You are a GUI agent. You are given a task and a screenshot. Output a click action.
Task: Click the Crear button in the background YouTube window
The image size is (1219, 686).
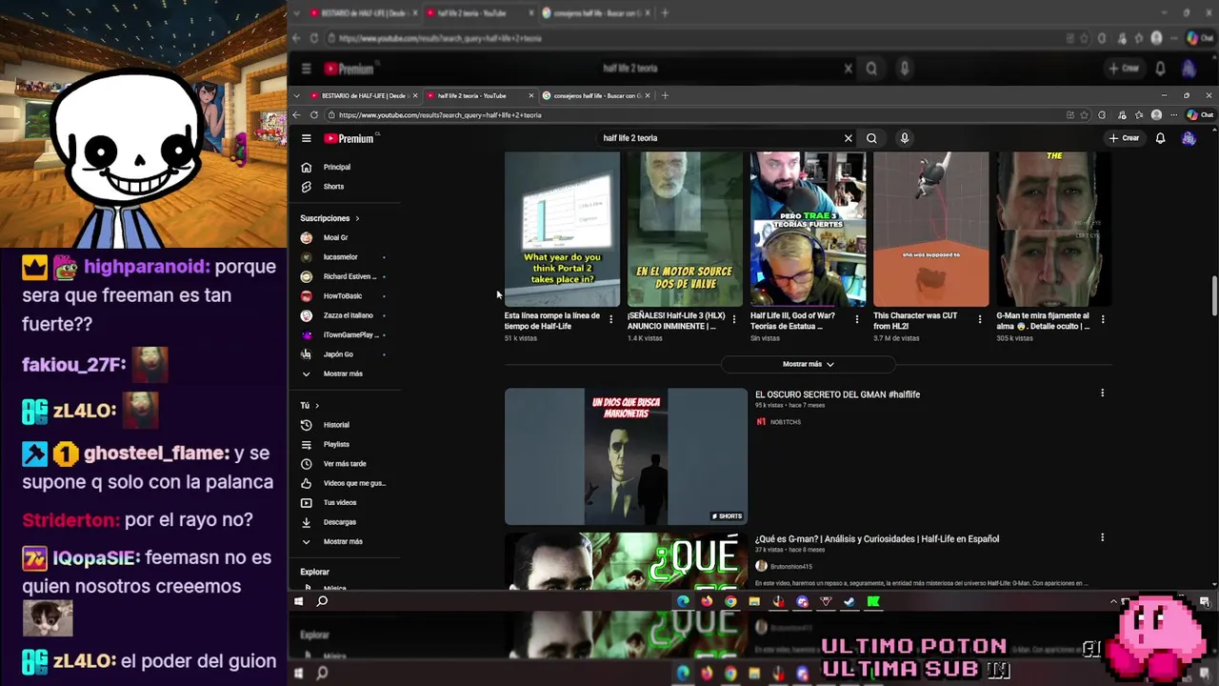tap(1124, 69)
